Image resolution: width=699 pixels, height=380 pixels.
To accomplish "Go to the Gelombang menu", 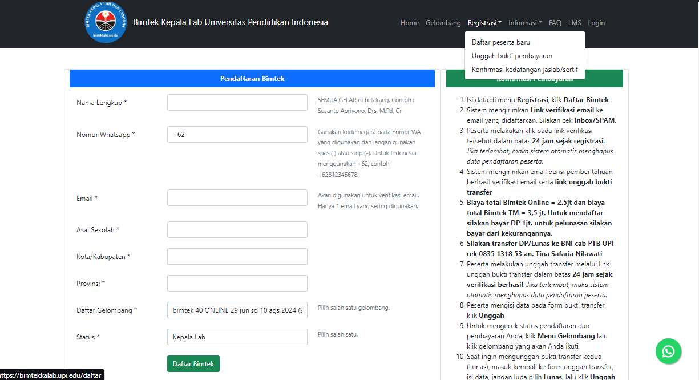I will (443, 23).
